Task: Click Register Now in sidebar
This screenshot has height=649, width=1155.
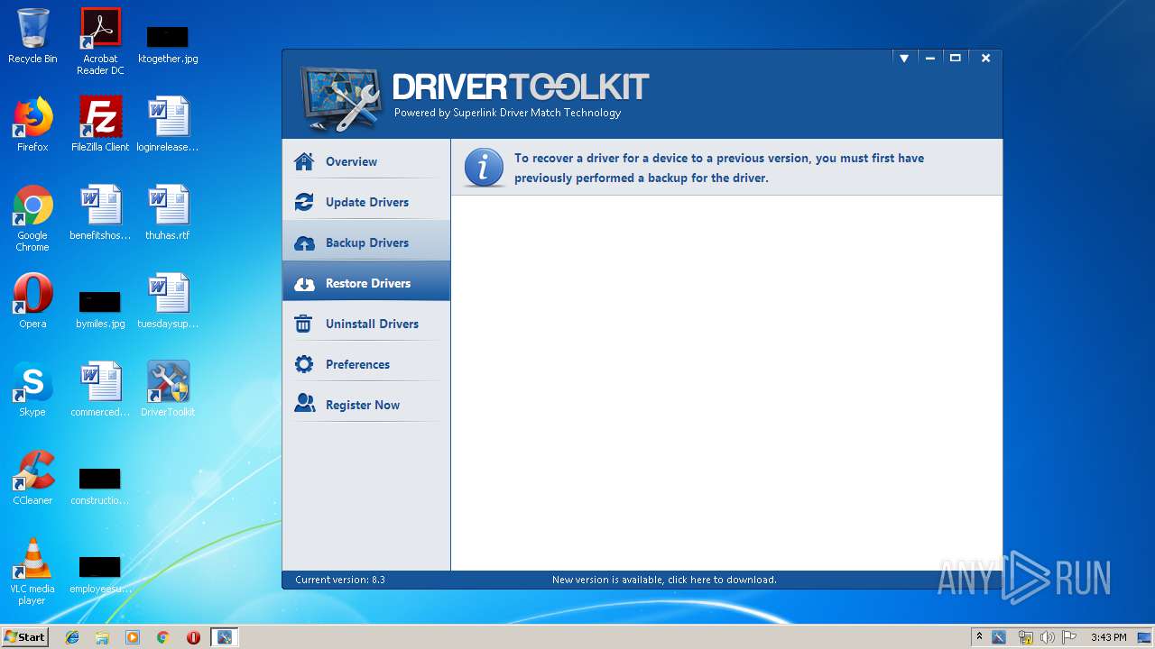Action: [x=366, y=405]
